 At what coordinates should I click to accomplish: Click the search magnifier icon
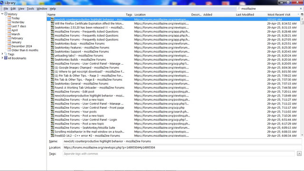pos(239,9)
